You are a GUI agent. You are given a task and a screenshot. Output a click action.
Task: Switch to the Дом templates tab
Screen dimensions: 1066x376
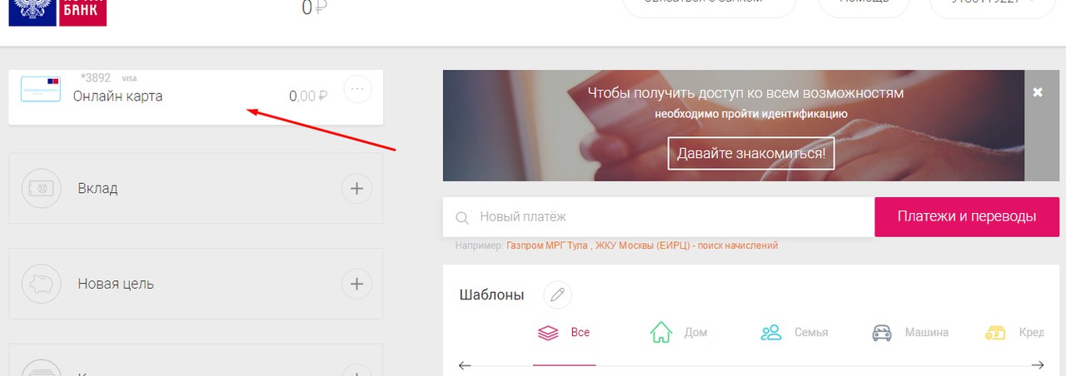[678, 333]
